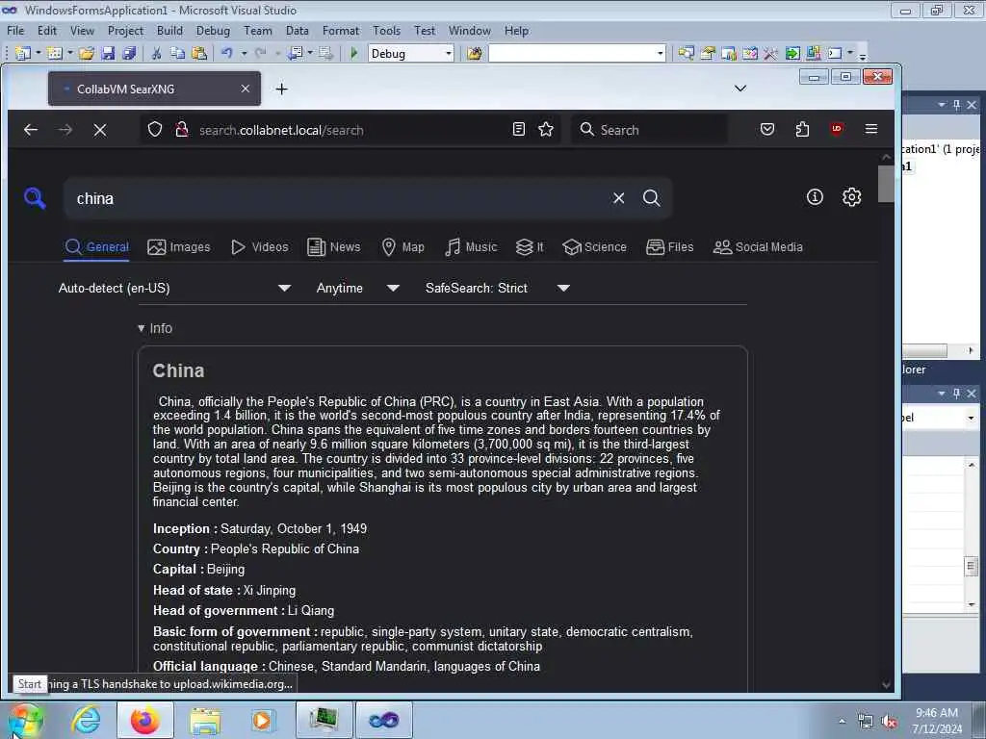Open the File menu
The width and height of the screenshot is (986, 739).
click(15, 30)
